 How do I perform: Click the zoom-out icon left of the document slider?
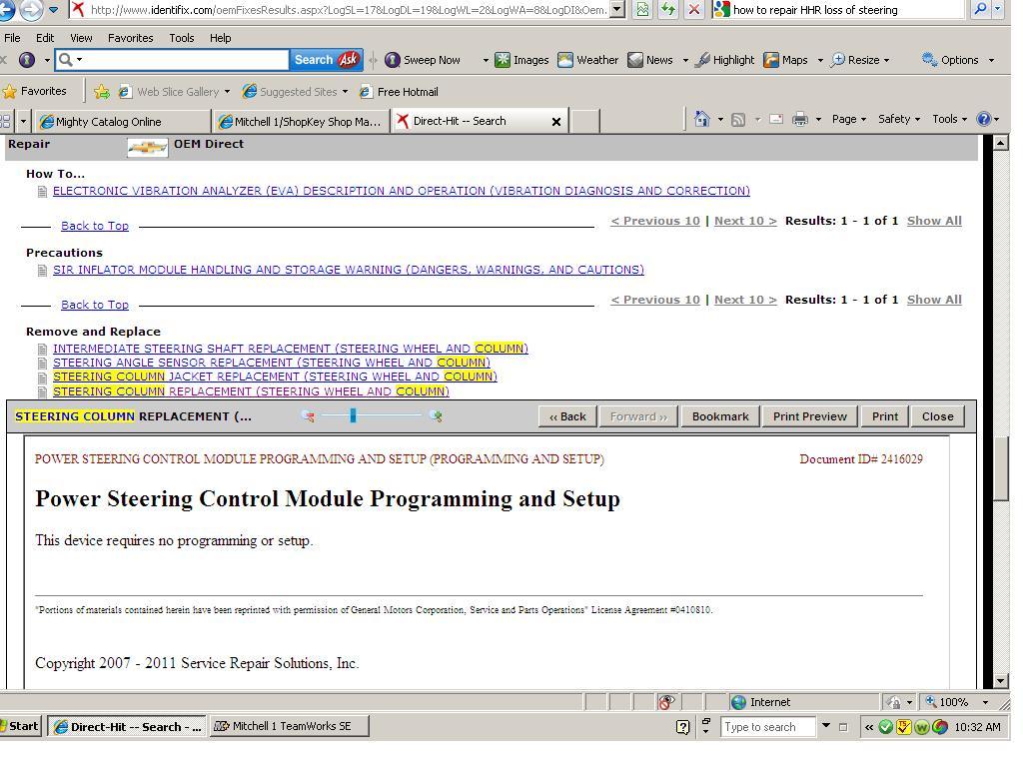(308, 416)
